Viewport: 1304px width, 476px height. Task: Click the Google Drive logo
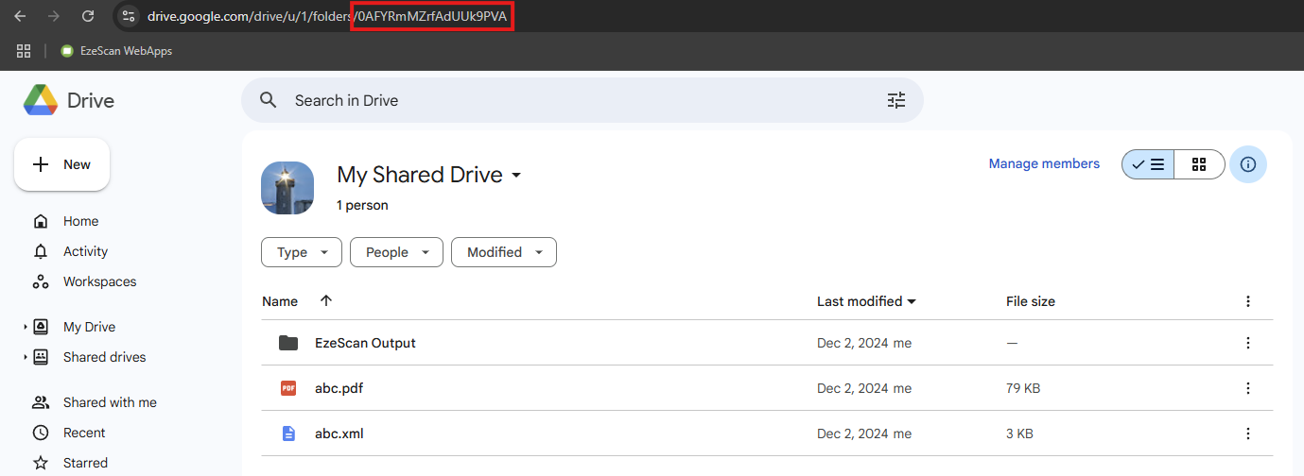[x=42, y=100]
